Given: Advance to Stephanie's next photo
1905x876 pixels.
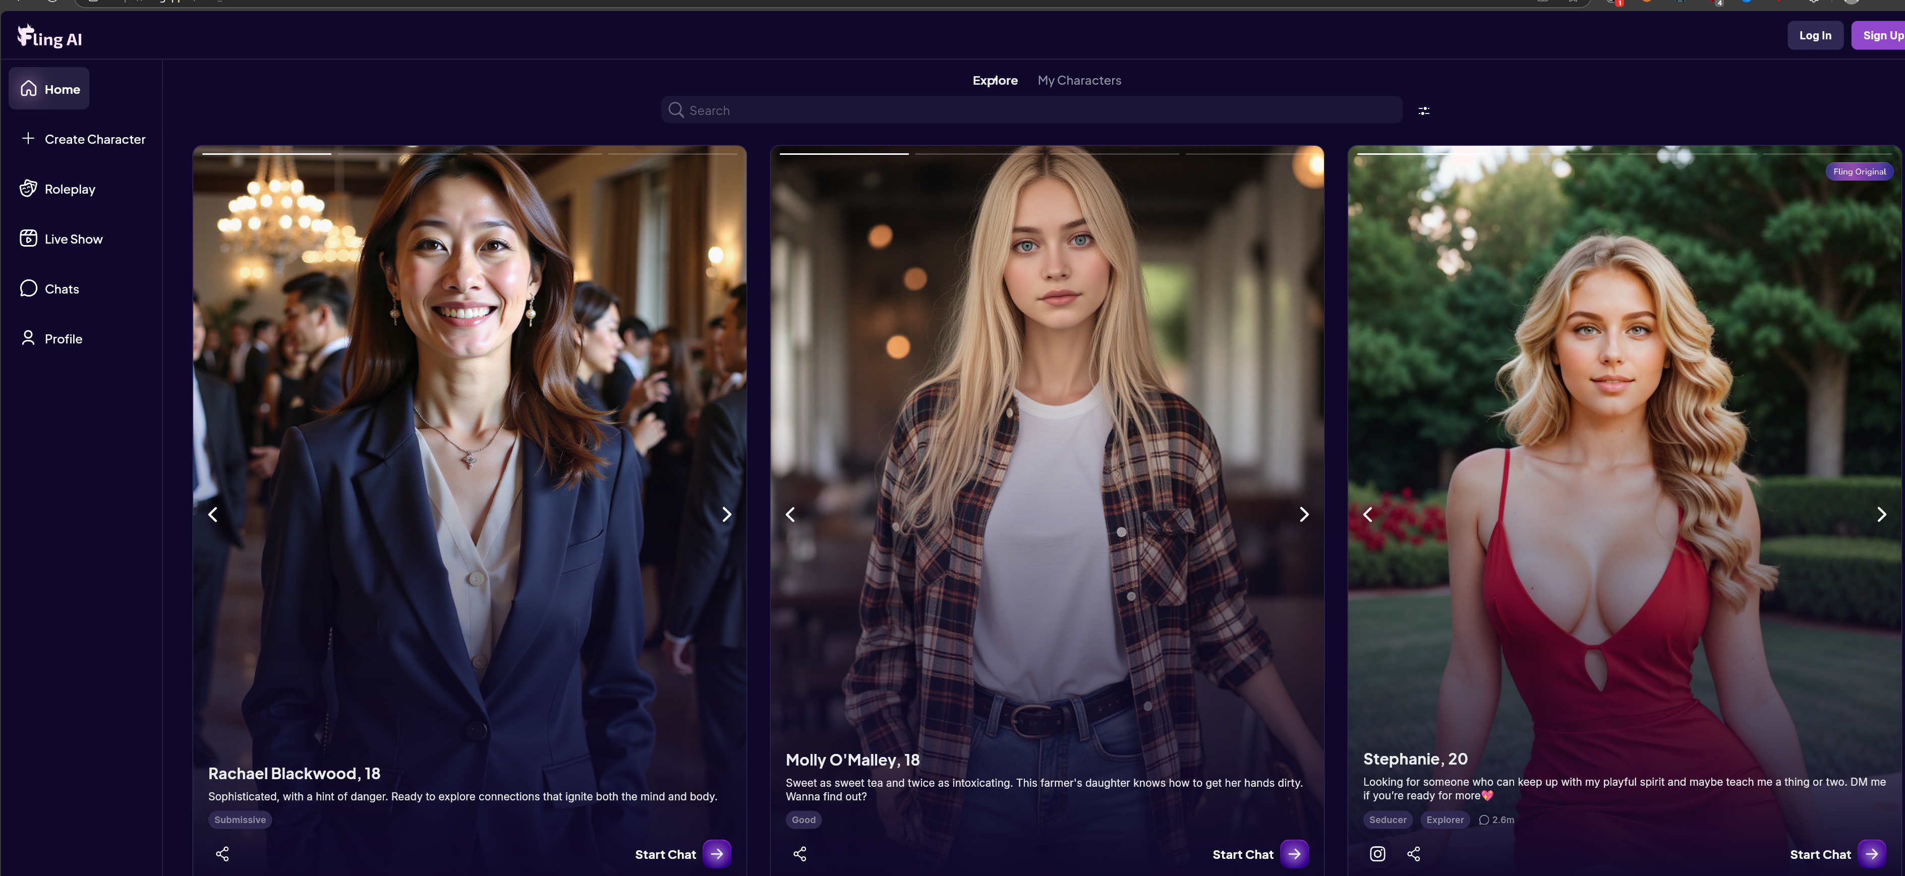Looking at the screenshot, I should coord(1881,514).
